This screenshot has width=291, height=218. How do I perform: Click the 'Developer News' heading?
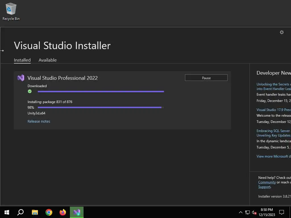274,73
